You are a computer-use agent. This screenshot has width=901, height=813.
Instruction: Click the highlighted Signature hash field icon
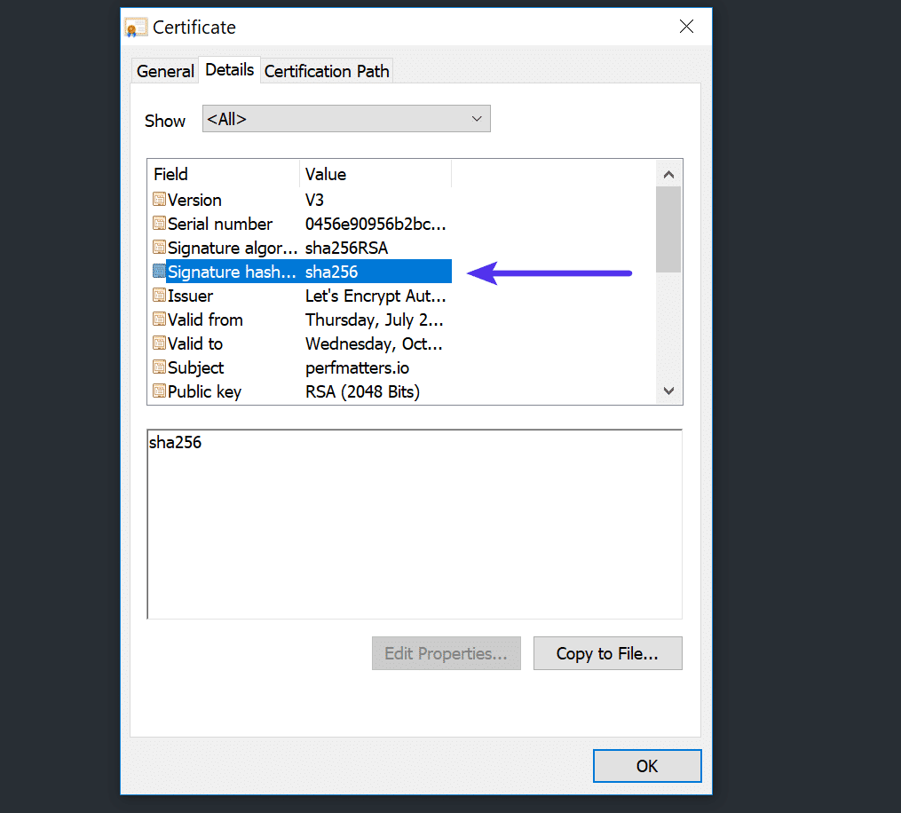160,272
